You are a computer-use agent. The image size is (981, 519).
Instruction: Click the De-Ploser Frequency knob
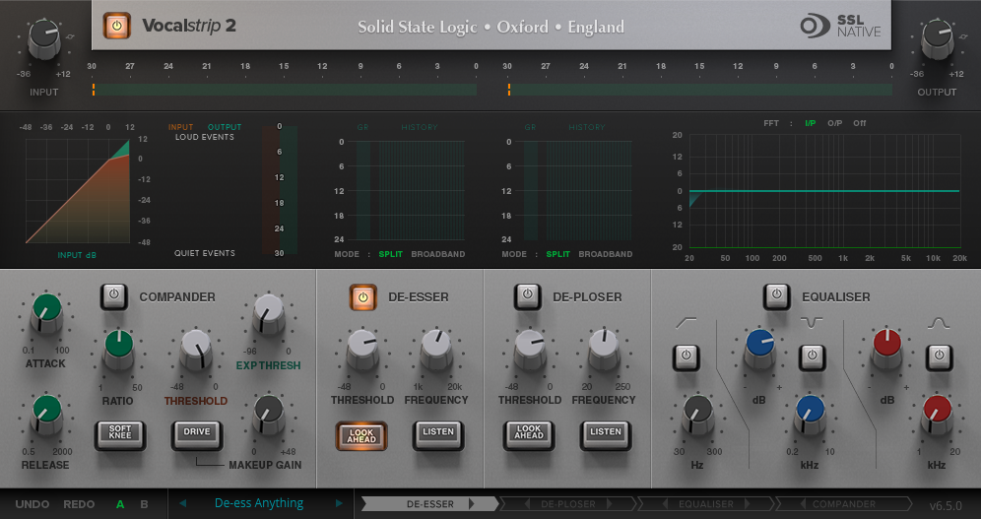(604, 349)
